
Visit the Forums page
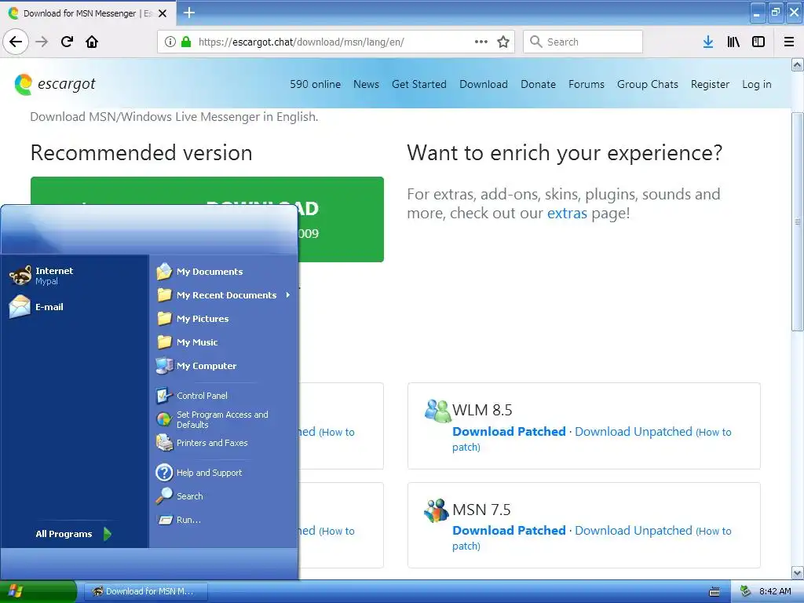pos(586,84)
